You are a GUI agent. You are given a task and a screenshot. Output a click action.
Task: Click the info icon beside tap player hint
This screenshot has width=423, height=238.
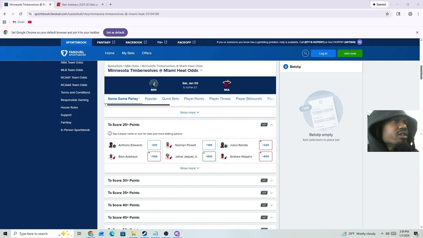(x=110, y=134)
